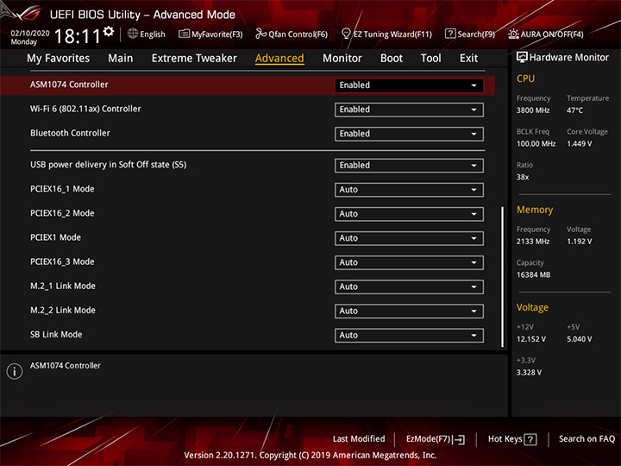
Task: Click the EZ Tuning Wizard lightbulb icon
Action: point(346,34)
